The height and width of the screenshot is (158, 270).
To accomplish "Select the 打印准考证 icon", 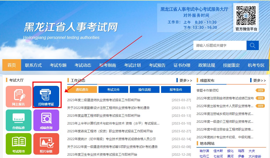I will coord(46,96).
